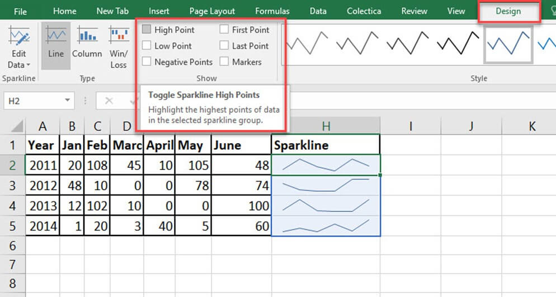Open the Edit Data dropdown arrow

click(x=28, y=65)
